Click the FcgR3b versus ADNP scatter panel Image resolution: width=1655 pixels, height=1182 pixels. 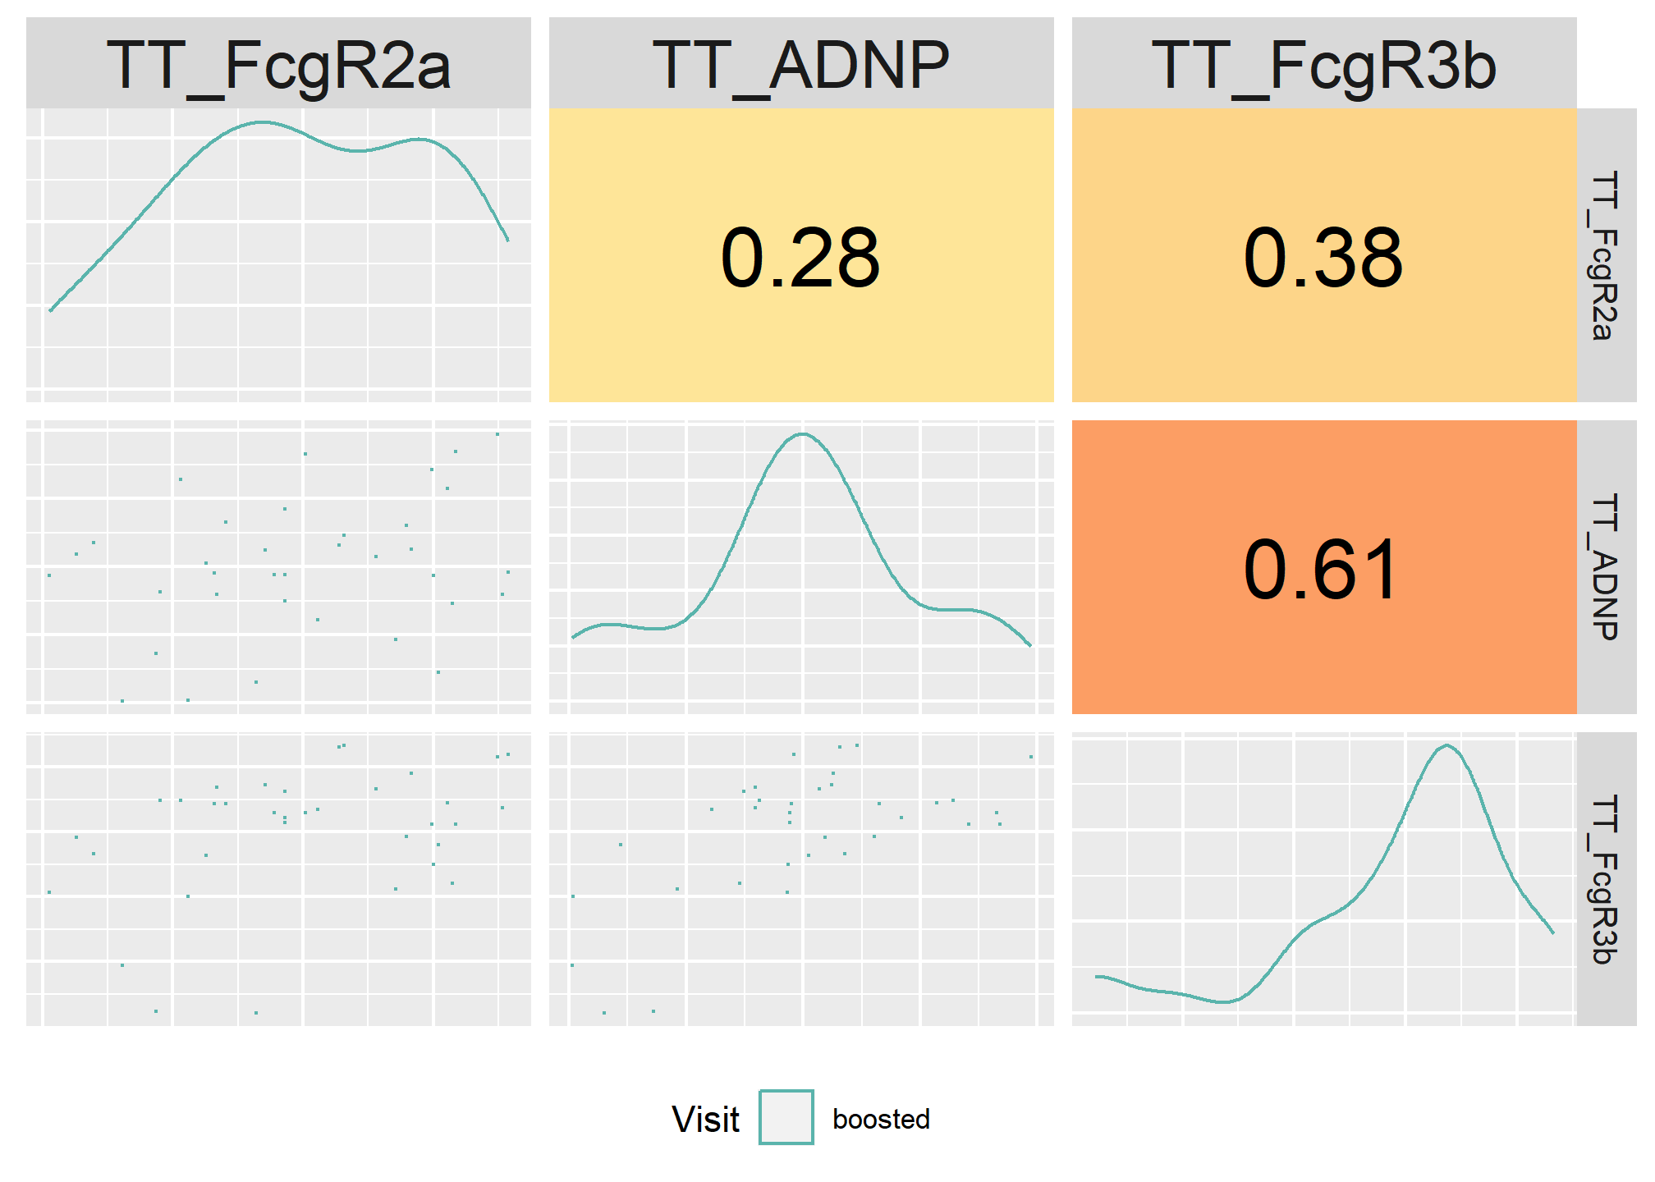[x=801, y=879]
